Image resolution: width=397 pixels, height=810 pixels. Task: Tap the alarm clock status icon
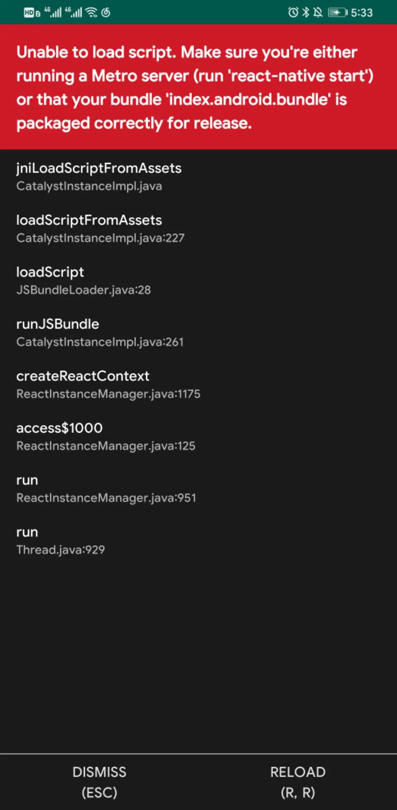pyautogui.click(x=293, y=12)
